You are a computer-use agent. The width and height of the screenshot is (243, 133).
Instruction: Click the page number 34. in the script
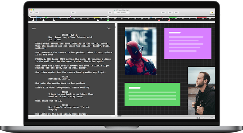tap(109, 29)
